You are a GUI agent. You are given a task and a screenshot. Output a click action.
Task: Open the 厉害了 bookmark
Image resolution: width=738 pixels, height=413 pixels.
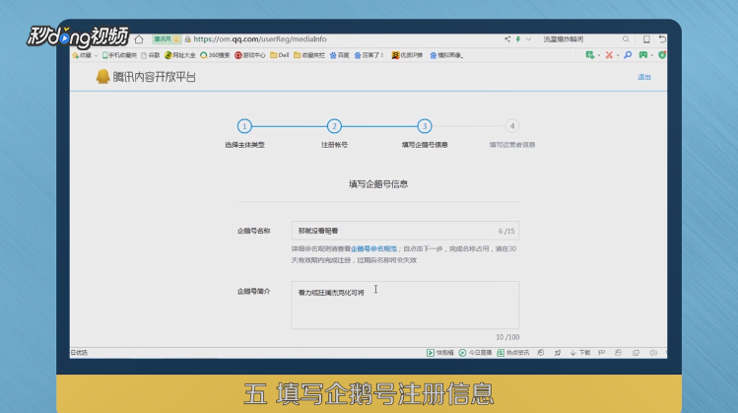tap(369, 55)
